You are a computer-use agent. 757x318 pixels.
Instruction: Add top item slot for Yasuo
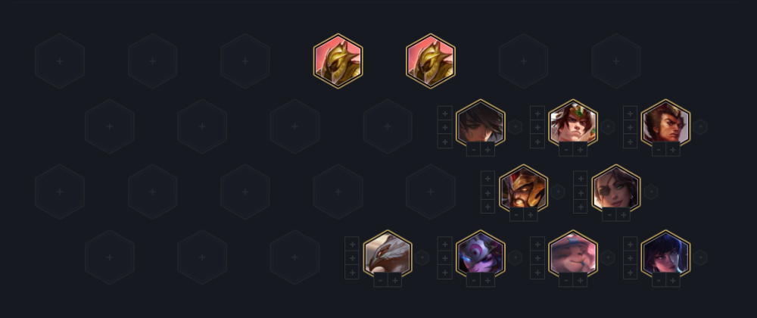[444, 114]
